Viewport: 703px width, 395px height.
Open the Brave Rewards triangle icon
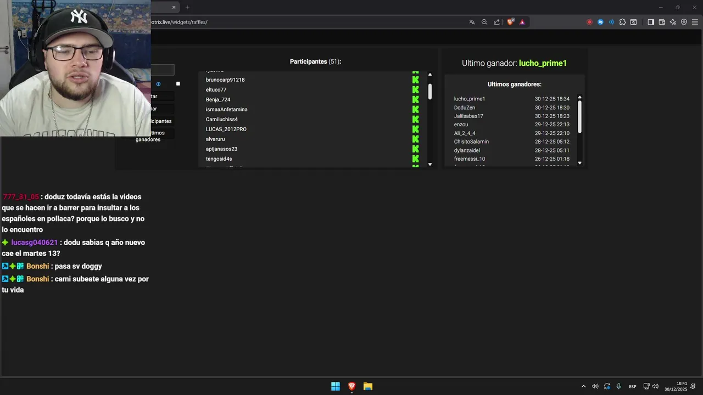pyautogui.click(x=522, y=22)
